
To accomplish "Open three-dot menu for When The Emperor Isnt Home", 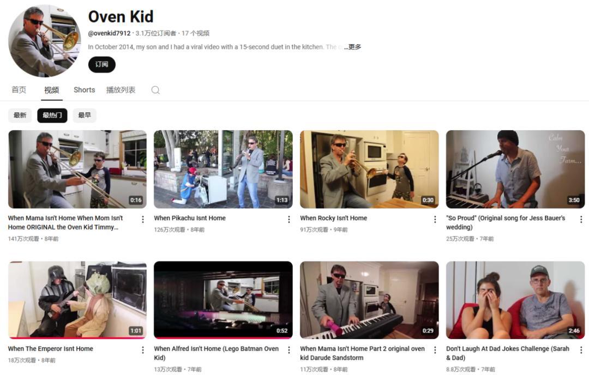I will pos(143,350).
